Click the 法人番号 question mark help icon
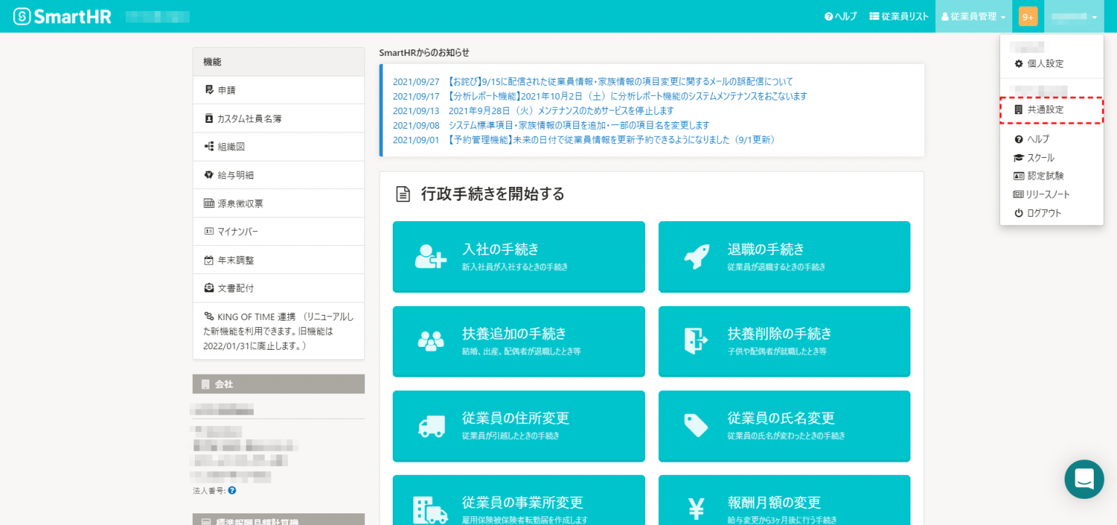The image size is (1117, 525). pyautogui.click(x=231, y=490)
